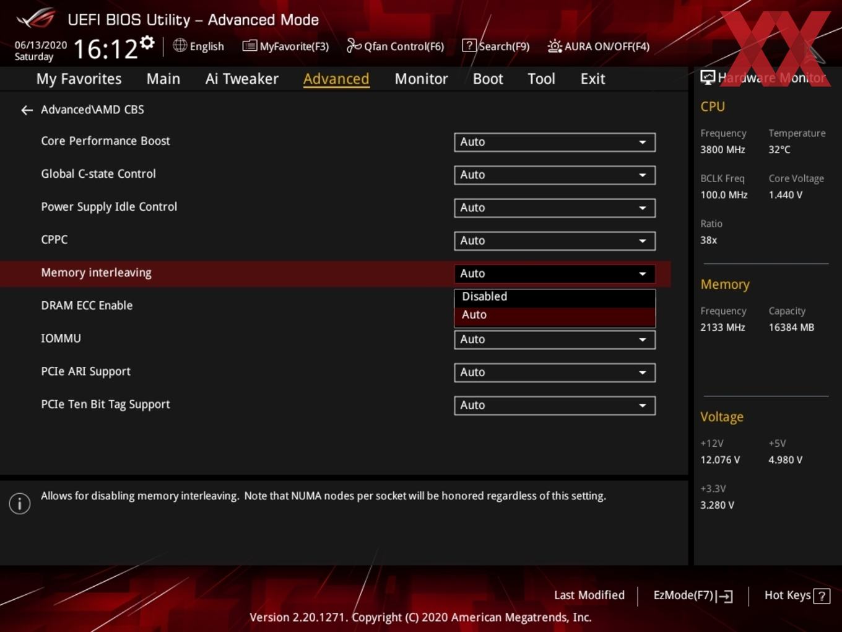The height and width of the screenshot is (632, 842).
Task: Open the PCIe Ten Bit Tag Support dropdown
Action: pyautogui.click(x=555, y=405)
